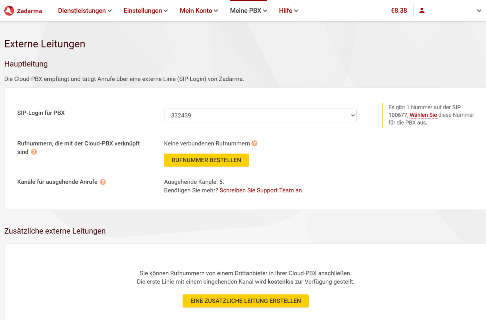The image size is (486, 320).
Task: Open the chevron at top right corner
Action: click(x=479, y=10)
